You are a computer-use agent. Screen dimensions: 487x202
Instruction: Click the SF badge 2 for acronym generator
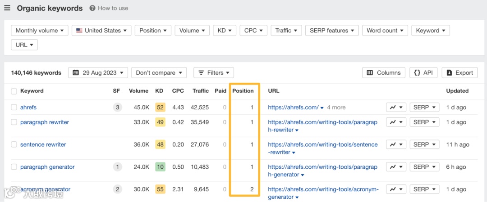point(117,189)
